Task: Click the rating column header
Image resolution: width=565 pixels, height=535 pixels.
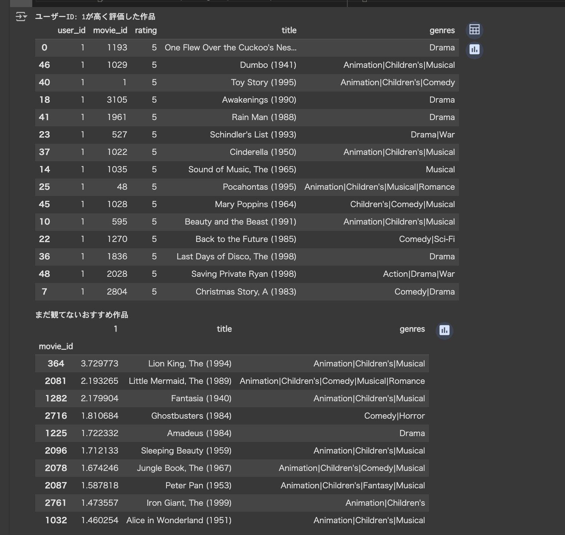Action: (146, 30)
